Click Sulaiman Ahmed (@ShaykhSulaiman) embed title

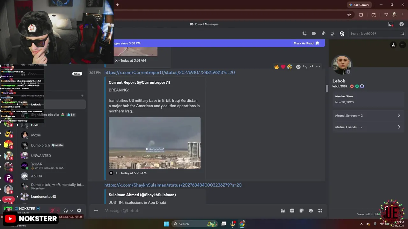142,195
